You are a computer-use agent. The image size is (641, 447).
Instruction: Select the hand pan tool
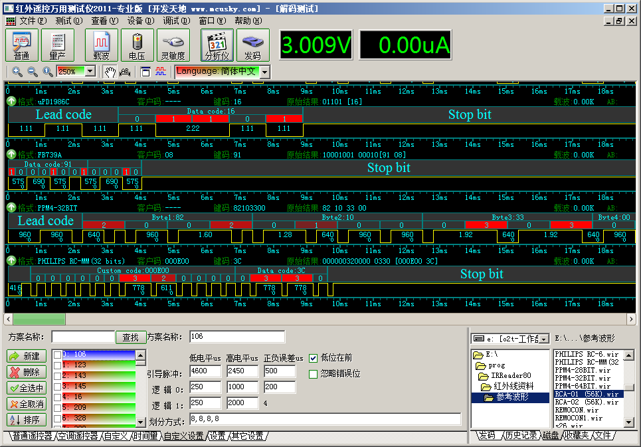[x=110, y=72]
